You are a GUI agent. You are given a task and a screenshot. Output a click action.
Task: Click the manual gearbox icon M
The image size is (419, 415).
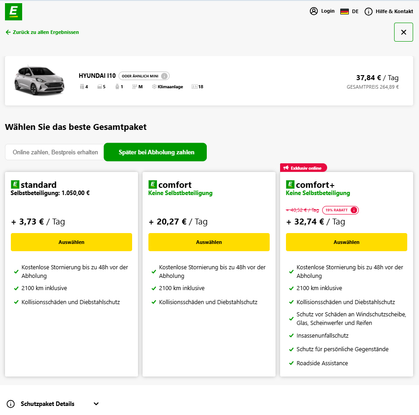(134, 86)
